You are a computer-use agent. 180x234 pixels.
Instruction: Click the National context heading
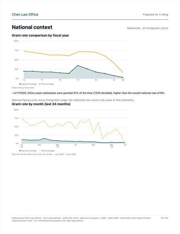pyautogui.click(x=32, y=27)
